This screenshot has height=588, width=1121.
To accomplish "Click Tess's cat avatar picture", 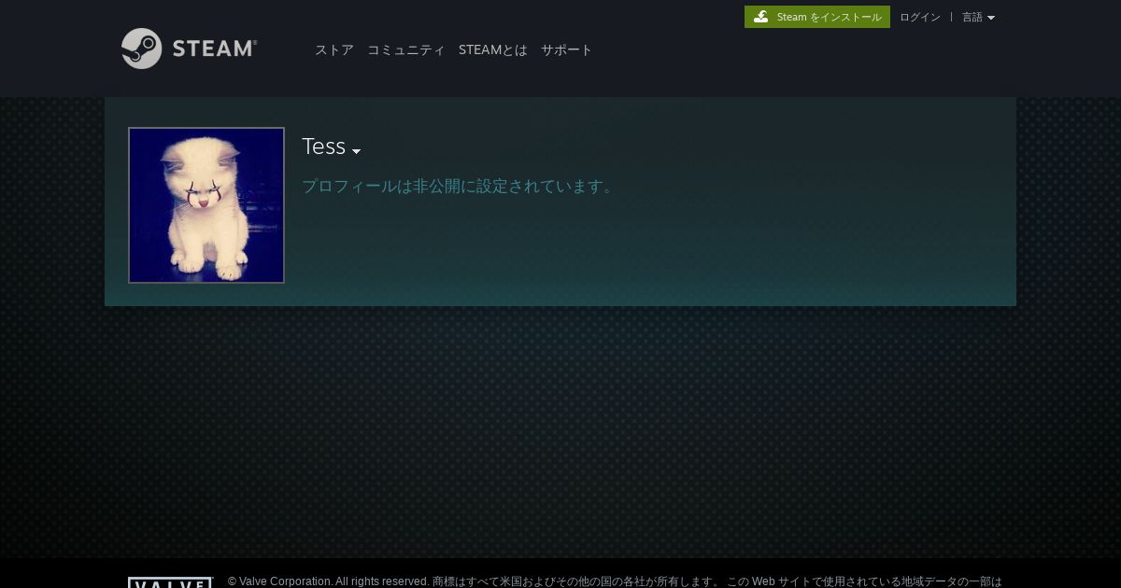I will [x=206, y=205].
